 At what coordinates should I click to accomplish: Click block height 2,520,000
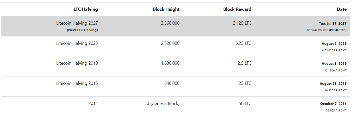[170, 43]
